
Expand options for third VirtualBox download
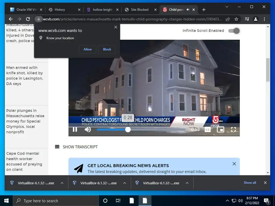(x=187, y=183)
